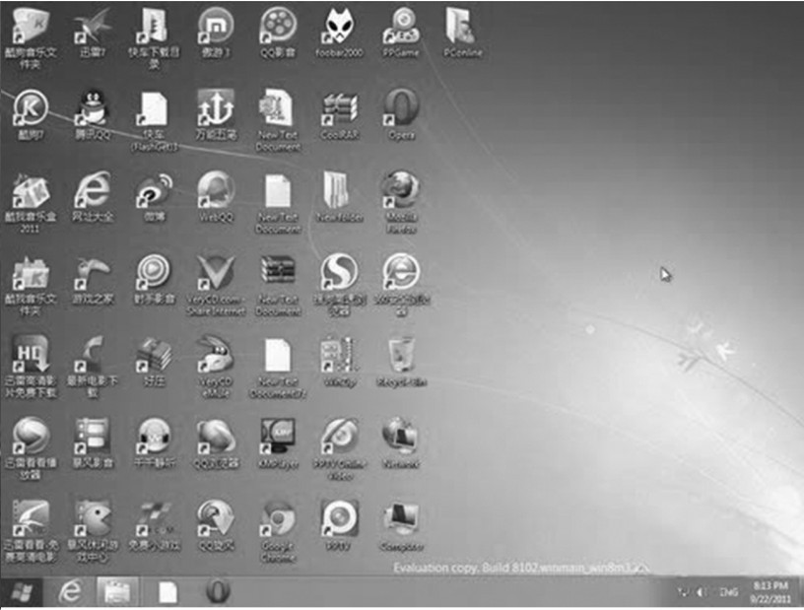The height and width of the screenshot is (610, 804).
Task: Launch the 迅雷看看播放器 player shortcut
Action: (x=31, y=449)
